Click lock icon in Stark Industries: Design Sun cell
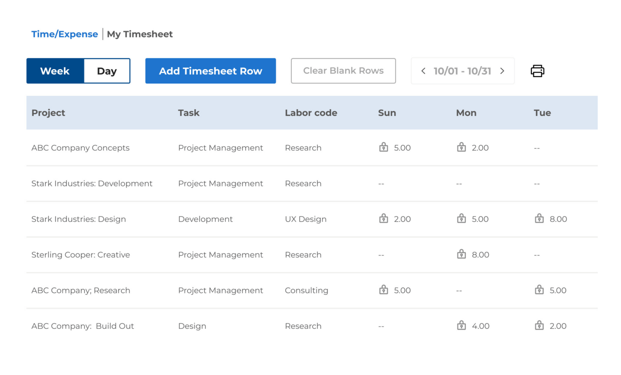This screenshot has height=375, width=621. (384, 218)
